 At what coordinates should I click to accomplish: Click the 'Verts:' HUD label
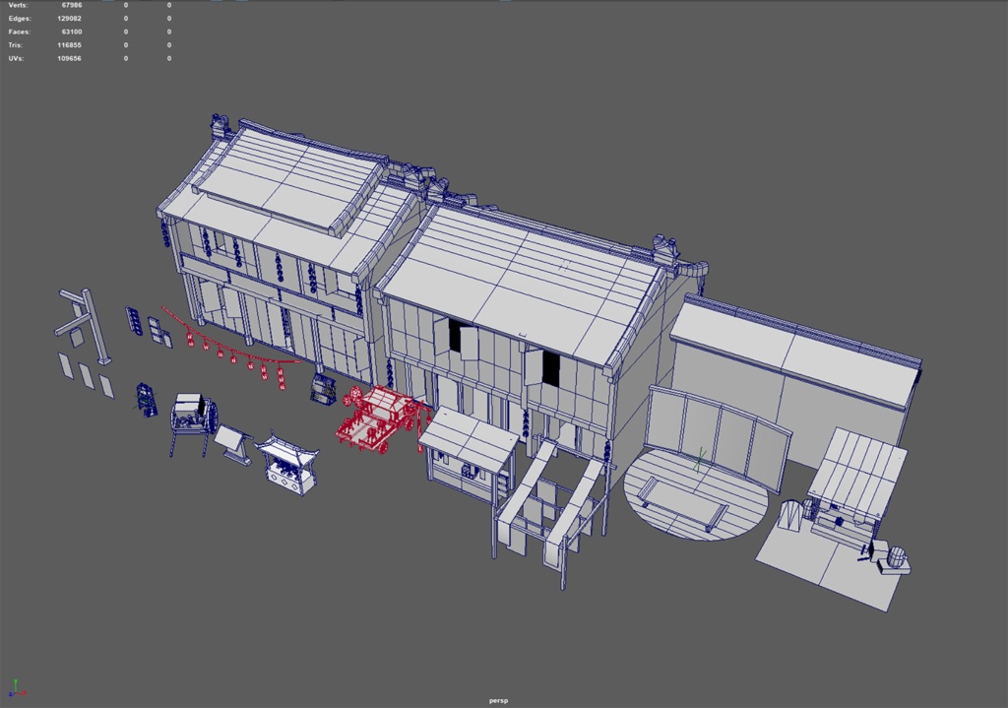[18, 5]
